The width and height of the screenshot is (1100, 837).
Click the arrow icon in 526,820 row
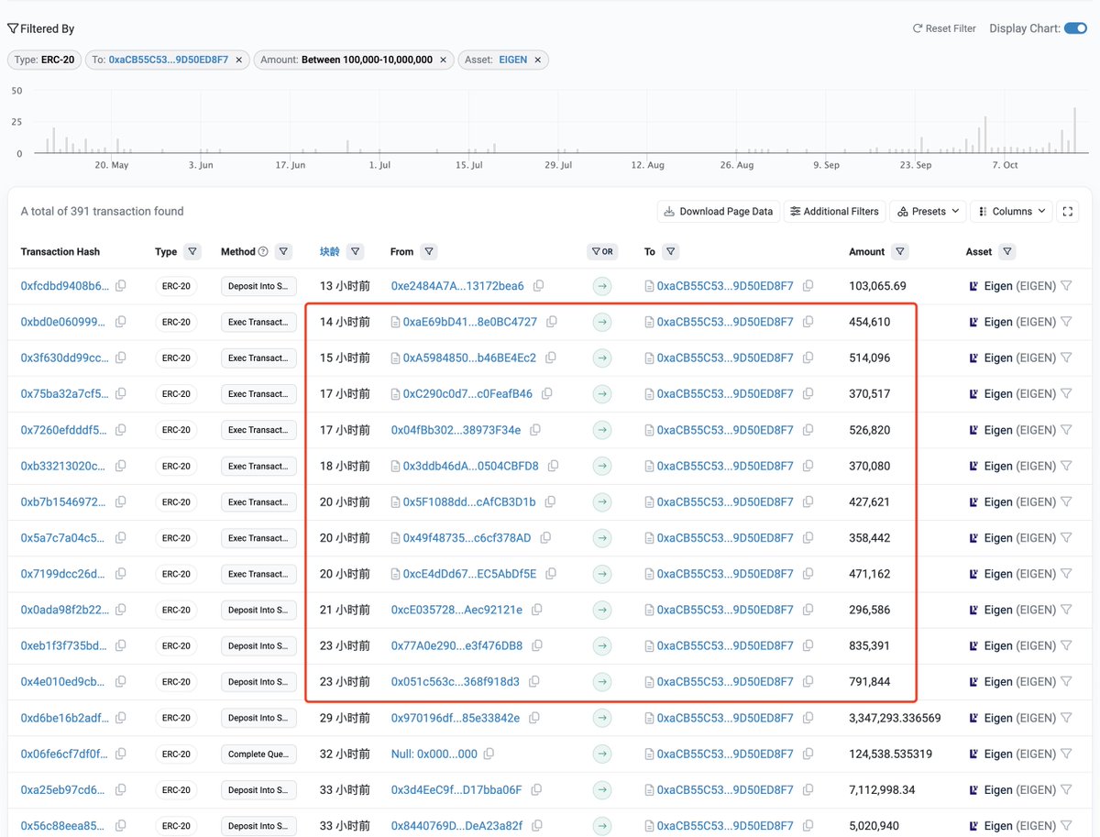pyautogui.click(x=602, y=430)
